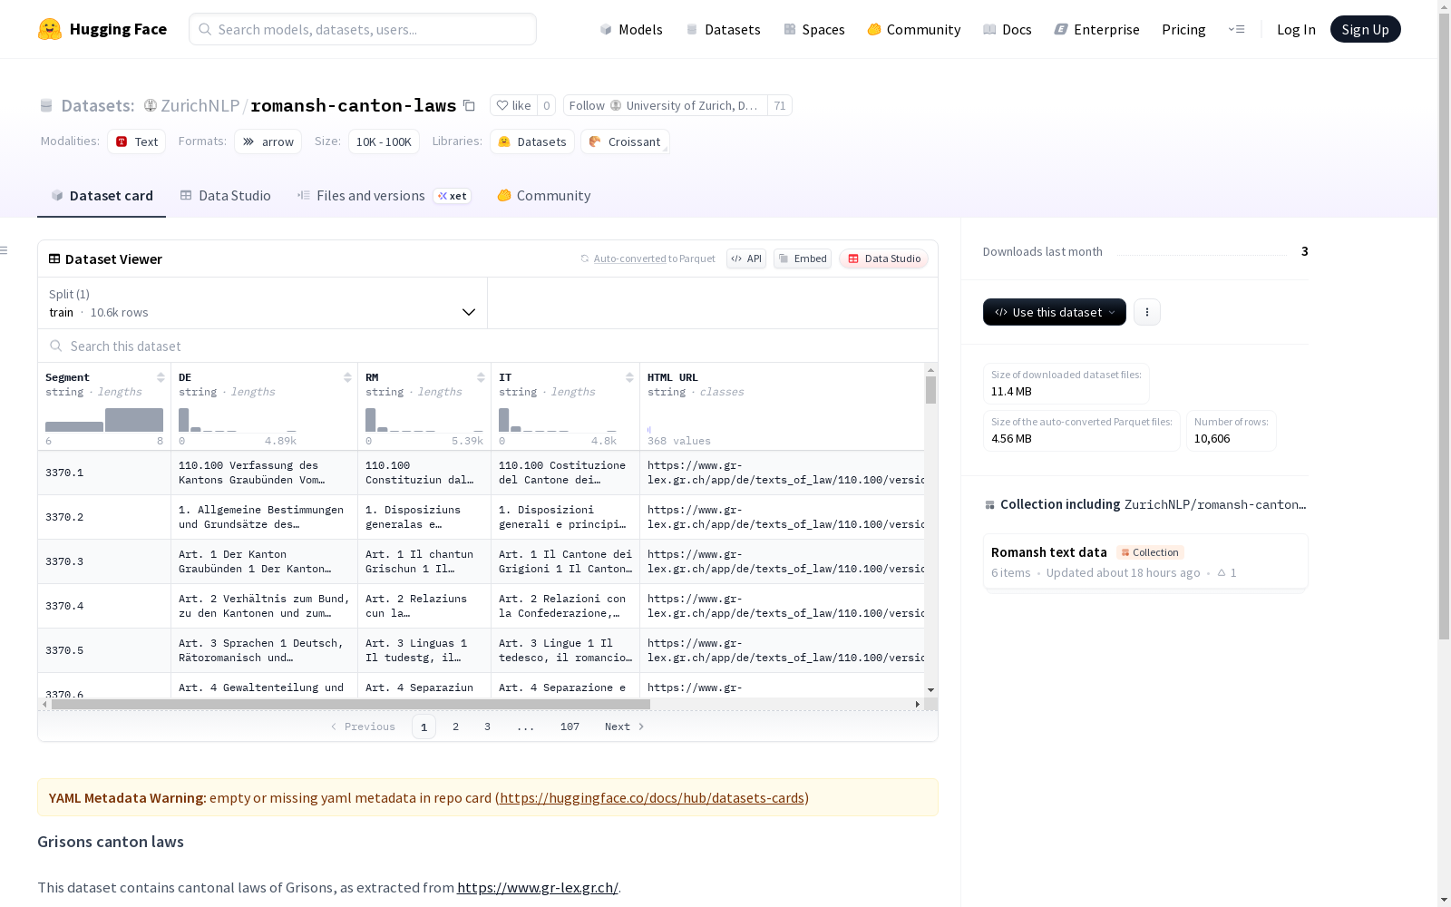Open Enterprise in the top navigation
Screen dimensions: 1451x907
click(x=1097, y=29)
